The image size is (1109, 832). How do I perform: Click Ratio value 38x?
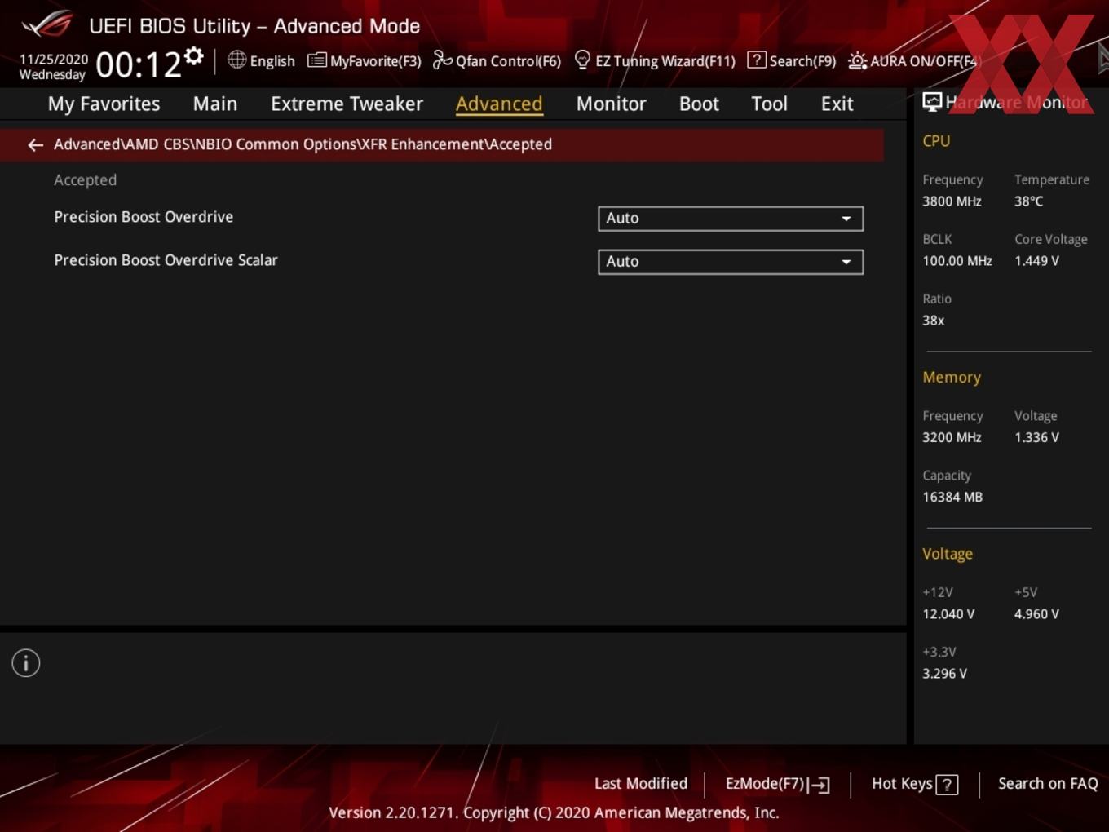point(933,321)
